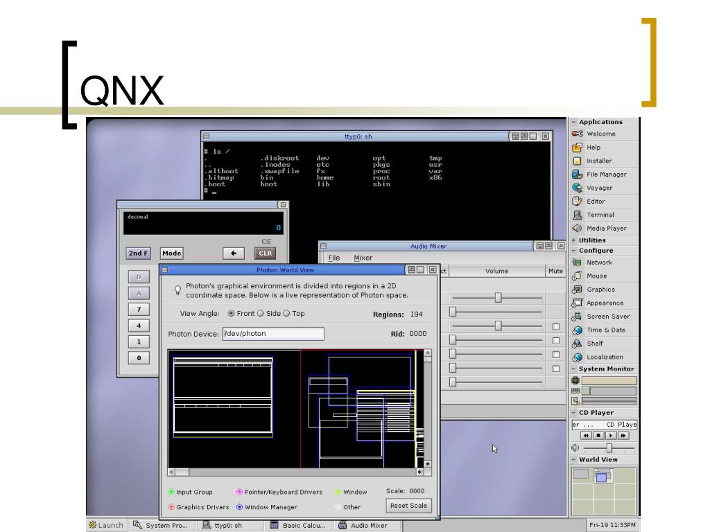Launch the Voyager browser

pos(604,188)
